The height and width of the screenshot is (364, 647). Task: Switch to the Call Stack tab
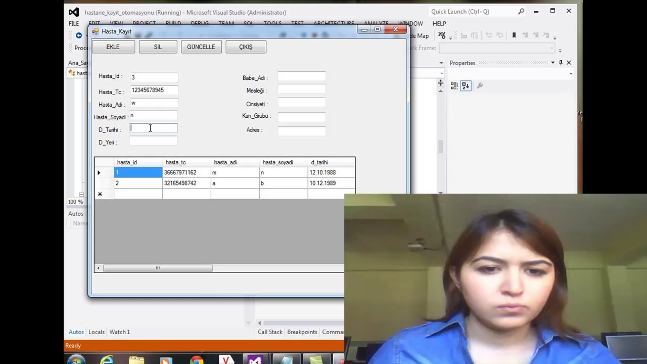[270, 332]
